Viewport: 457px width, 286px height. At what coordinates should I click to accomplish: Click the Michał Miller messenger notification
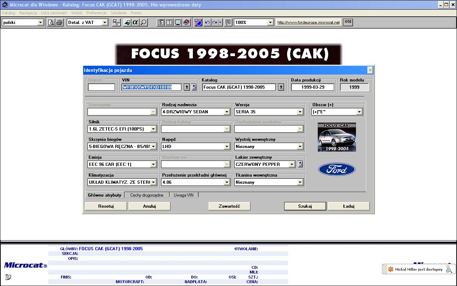[418, 269]
